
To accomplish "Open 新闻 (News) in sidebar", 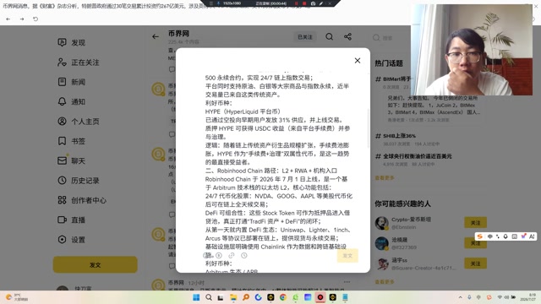I will point(71,82).
